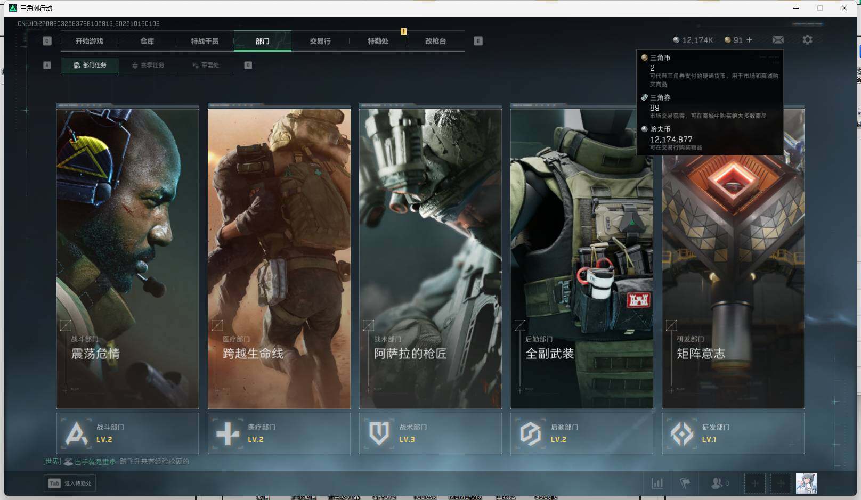Image resolution: width=861 pixels, height=500 pixels.
Task: Click the second empty squad slot plus
Action: pos(780,483)
